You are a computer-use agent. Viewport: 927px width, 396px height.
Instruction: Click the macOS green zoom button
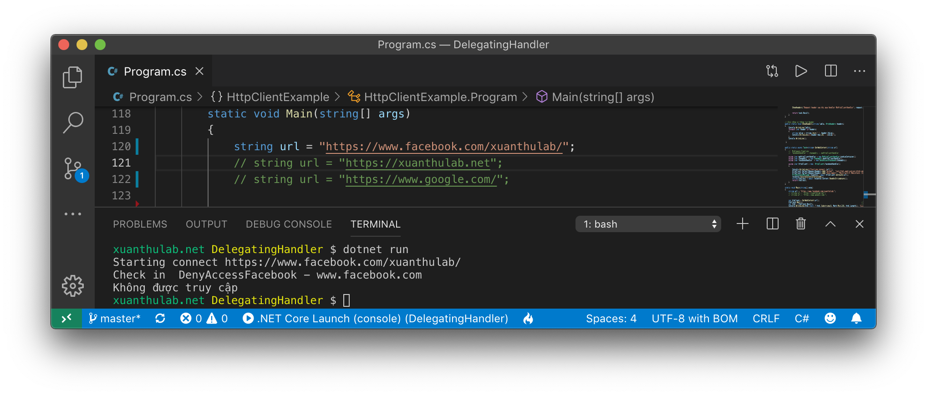pyautogui.click(x=100, y=45)
